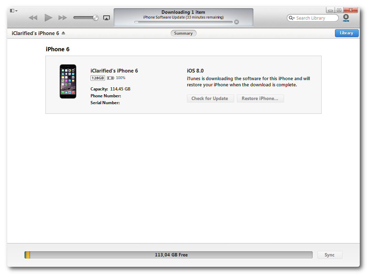The image size is (367, 274).
Task: Show the downloads arrow icon
Action: [346, 18]
